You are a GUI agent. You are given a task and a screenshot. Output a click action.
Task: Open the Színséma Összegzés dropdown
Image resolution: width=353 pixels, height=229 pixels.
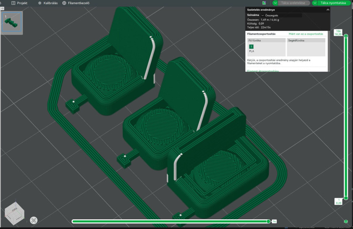tap(281, 15)
